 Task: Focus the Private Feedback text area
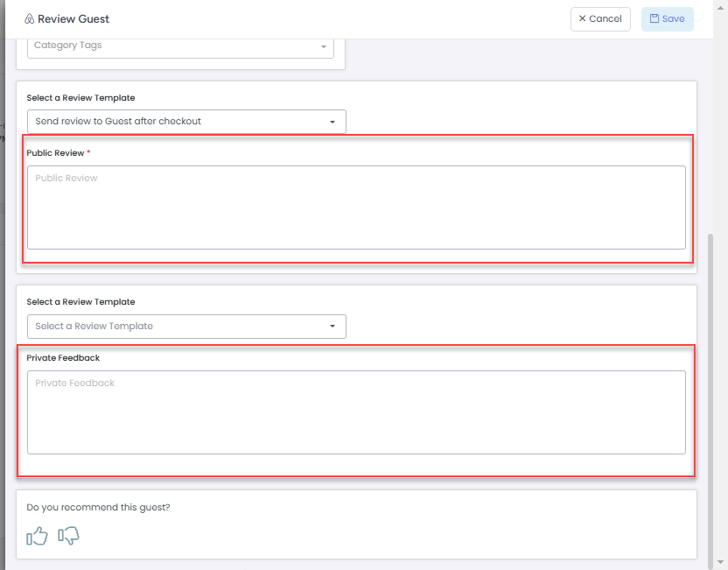tap(356, 412)
